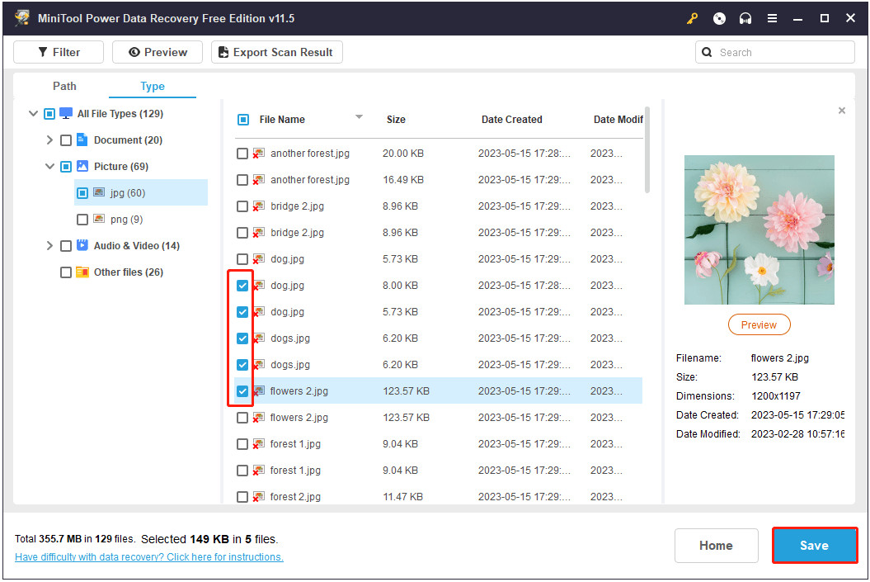The width and height of the screenshot is (870, 582).
Task: Uncheck the highlighted flowers 2.jpg checkbox
Action: pos(242,391)
